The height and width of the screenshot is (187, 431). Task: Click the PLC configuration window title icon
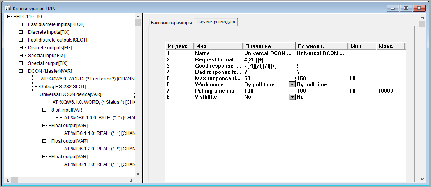[7, 8]
